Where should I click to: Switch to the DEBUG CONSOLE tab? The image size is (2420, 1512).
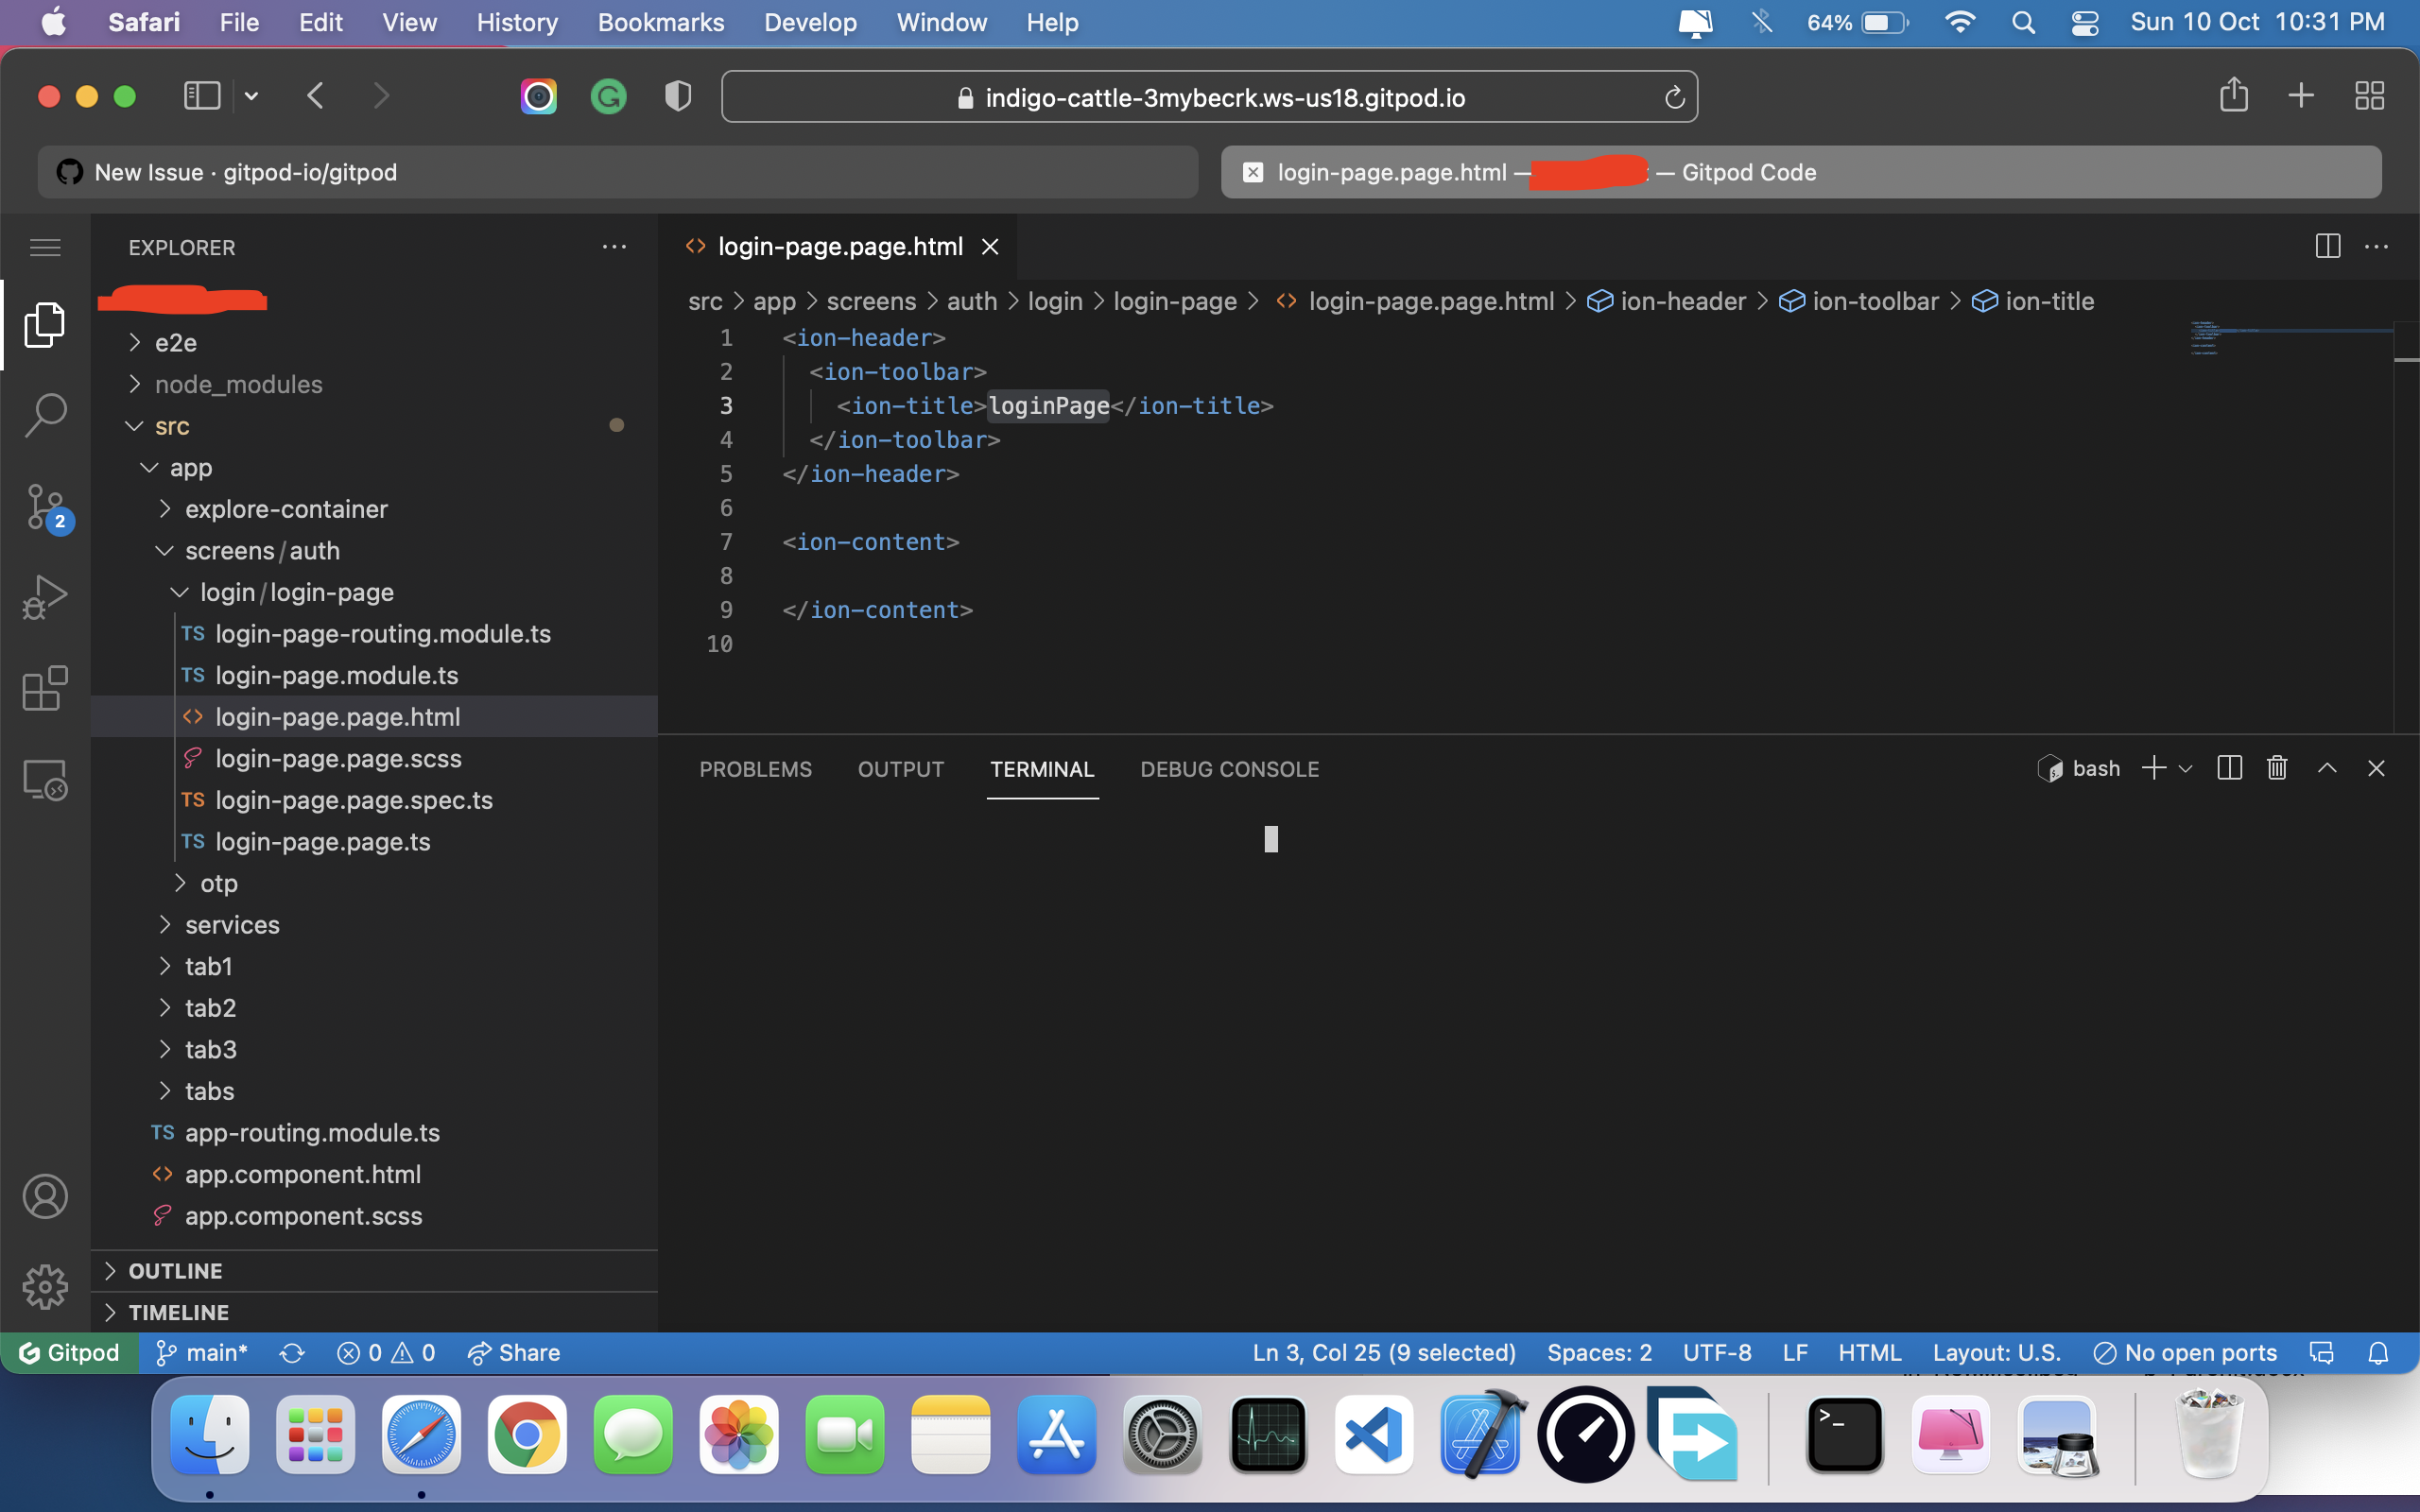(1229, 769)
